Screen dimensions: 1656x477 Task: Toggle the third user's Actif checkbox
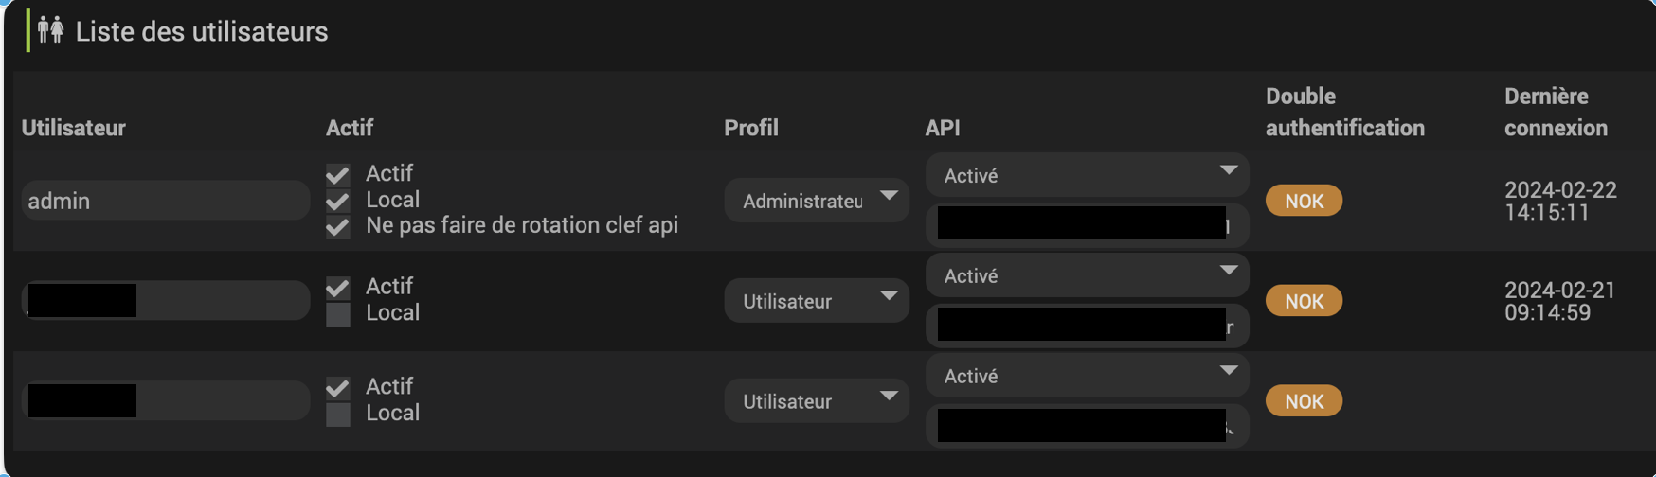coord(338,388)
